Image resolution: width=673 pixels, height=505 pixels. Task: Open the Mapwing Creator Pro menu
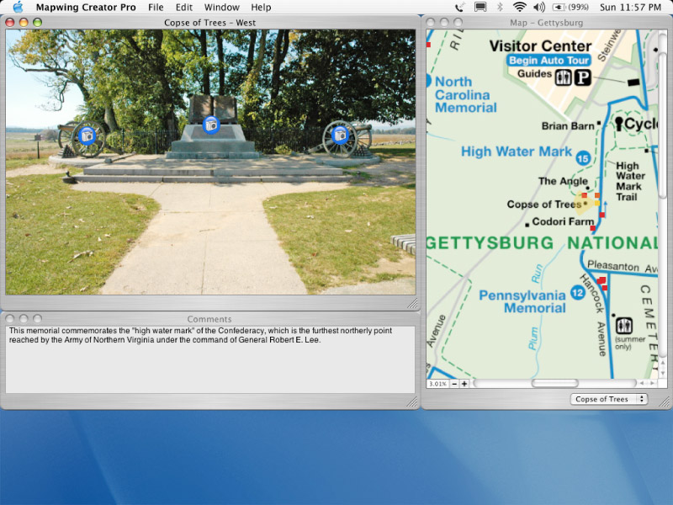click(x=86, y=8)
